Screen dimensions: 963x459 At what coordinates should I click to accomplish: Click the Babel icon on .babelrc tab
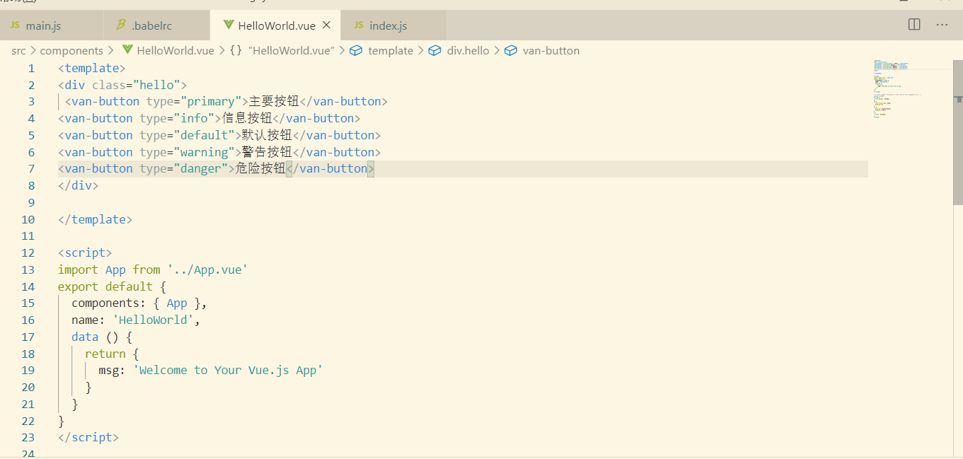click(120, 25)
